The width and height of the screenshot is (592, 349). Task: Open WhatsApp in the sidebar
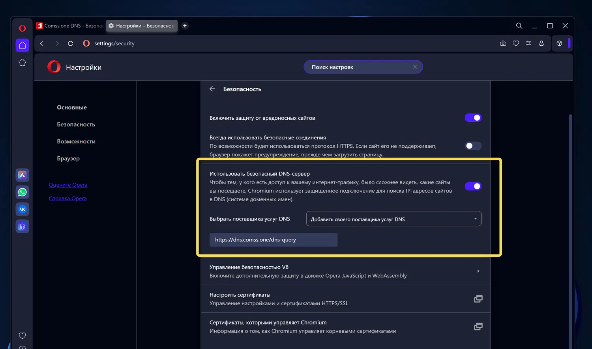tap(22, 192)
